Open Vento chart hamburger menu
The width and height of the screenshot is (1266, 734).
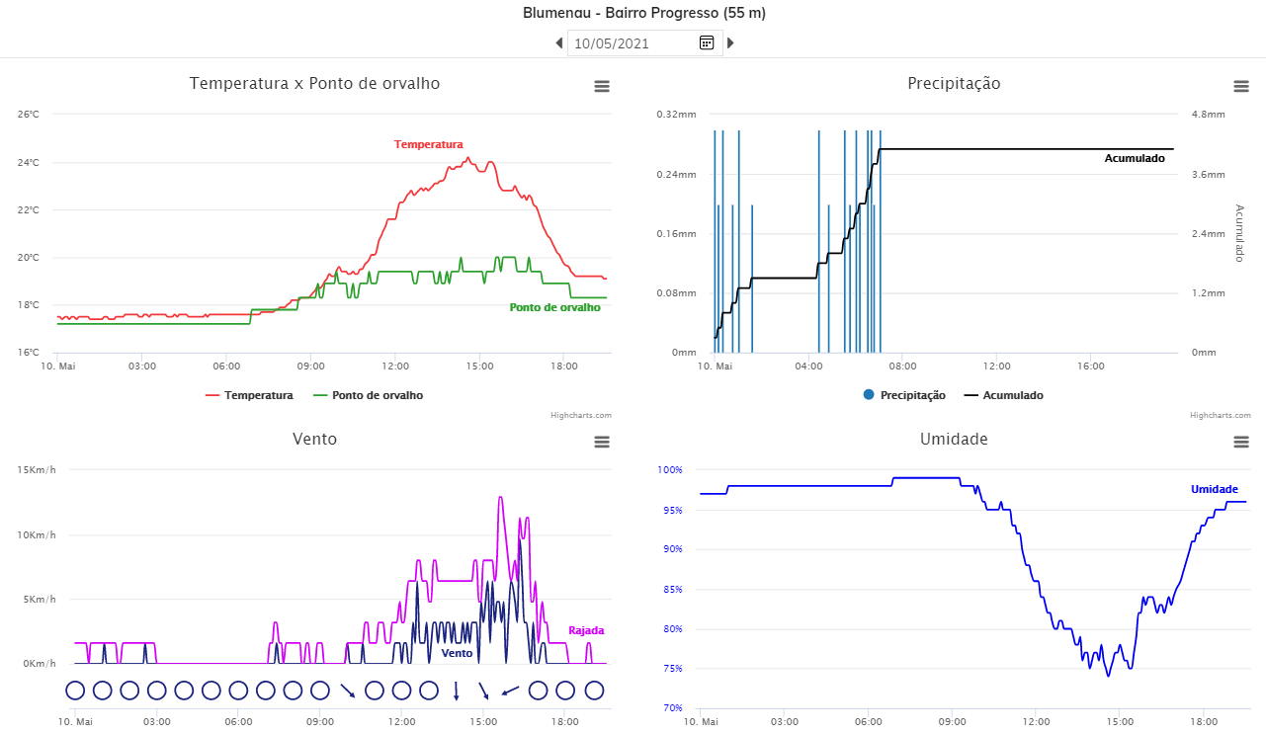(602, 442)
